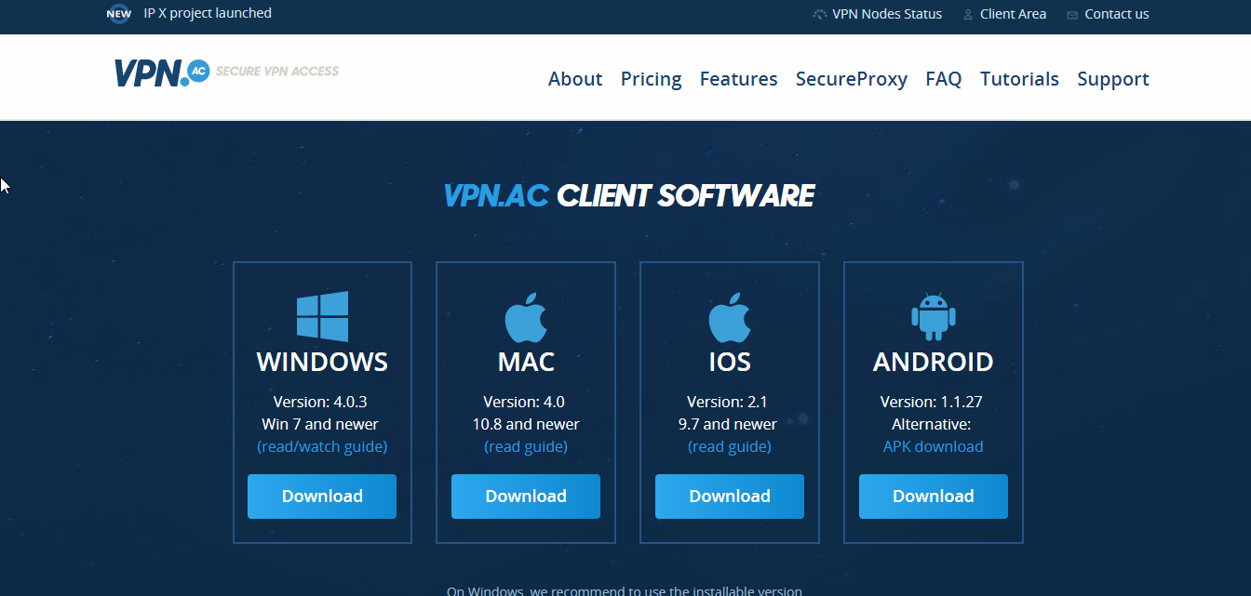Click the Win 7 and newer text

(320, 424)
